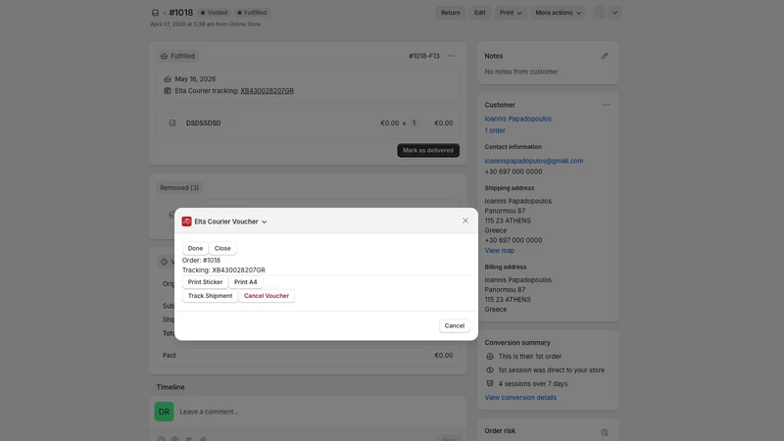Screen dimensions: 784x441
Task: Click the orders breadcrumb icon beside #1018
Action: tap(155, 13)
